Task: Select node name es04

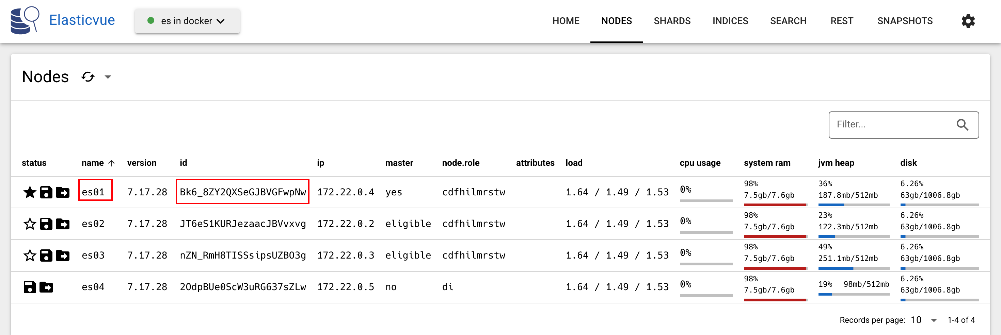Action: [93, 287]
